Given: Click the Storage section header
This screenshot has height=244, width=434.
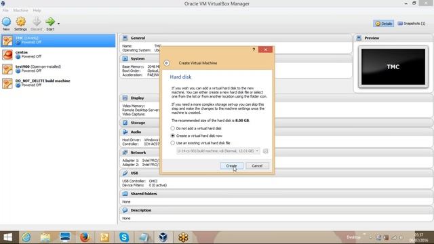Looking at the screenshot, I should [277, 123].
